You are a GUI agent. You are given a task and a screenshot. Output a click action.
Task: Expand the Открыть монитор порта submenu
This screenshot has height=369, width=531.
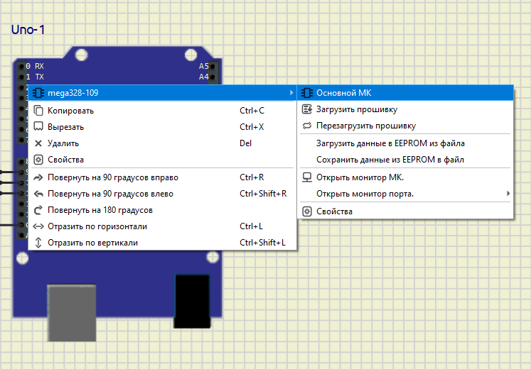click(x=508, y=194)
